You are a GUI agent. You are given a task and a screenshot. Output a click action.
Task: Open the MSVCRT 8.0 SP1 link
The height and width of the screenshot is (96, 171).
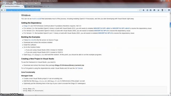click(105, 33)
